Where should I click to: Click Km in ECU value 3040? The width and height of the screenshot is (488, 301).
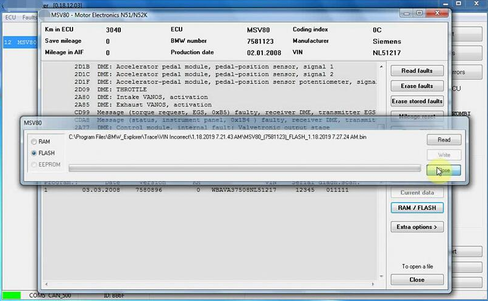pos(113,30)
